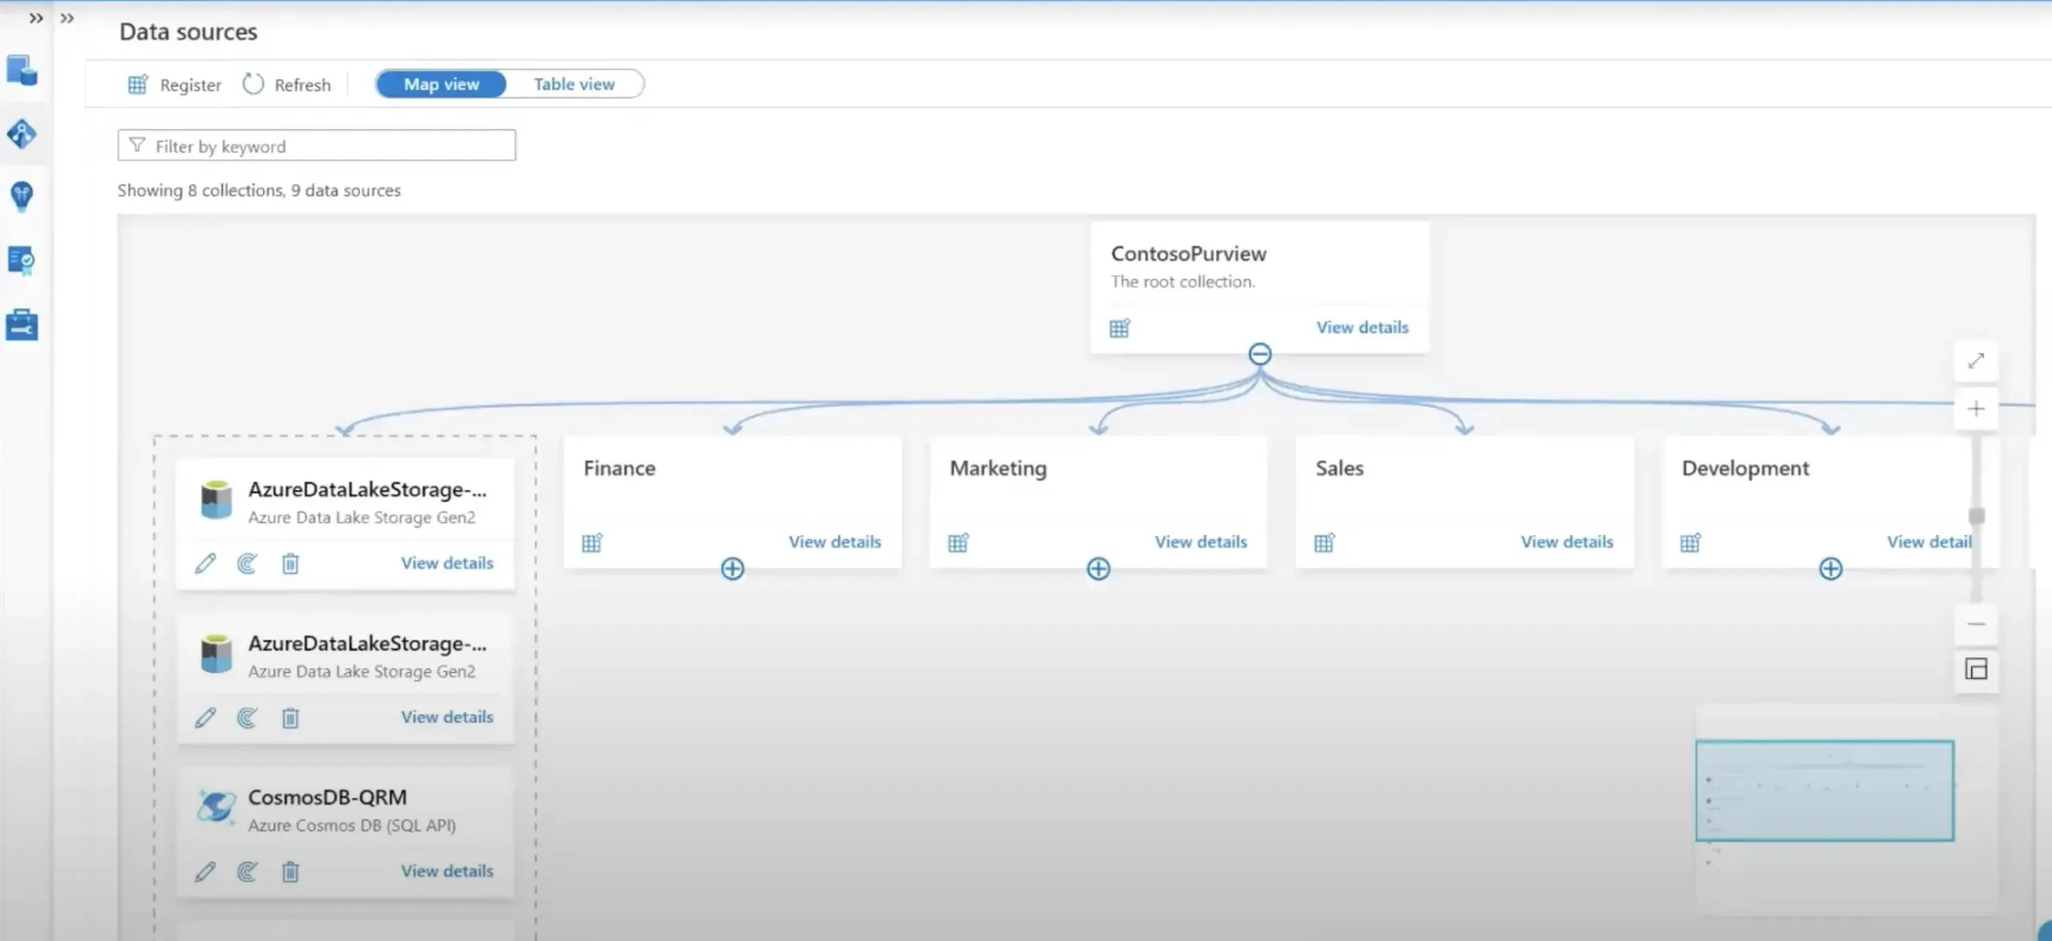Click the zoom slider handle
This screenshot has height=941, width=2052.
click(x=1977, y=516)
